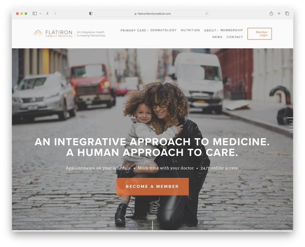This screenshot has height=247, width=305.
Task: Go back with the browser arrow
Action: click(x=48, y=13)
